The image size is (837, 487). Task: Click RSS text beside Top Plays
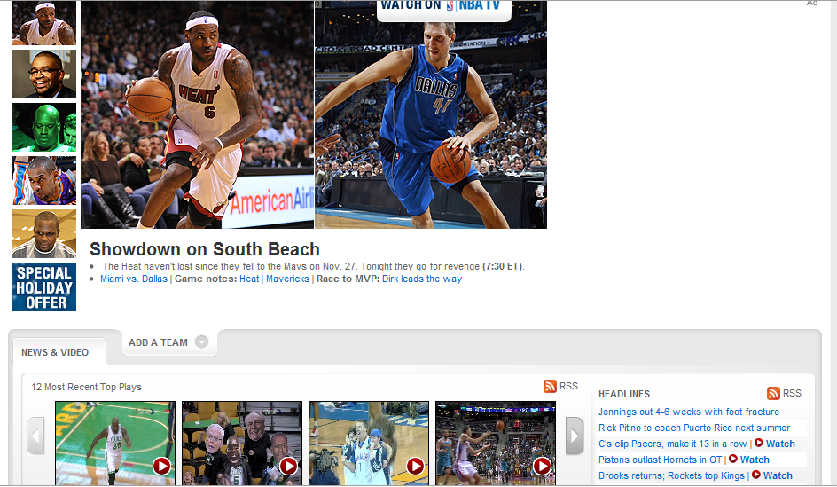[568, 386]
